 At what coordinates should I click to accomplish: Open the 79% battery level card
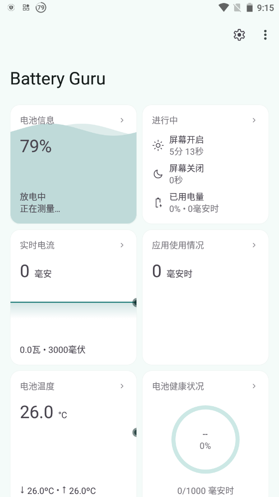(73, 164)
